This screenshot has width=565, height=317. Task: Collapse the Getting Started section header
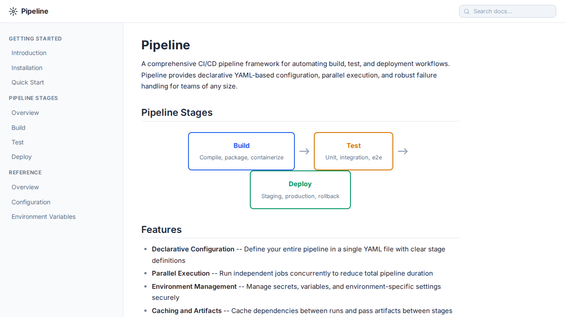35,39
